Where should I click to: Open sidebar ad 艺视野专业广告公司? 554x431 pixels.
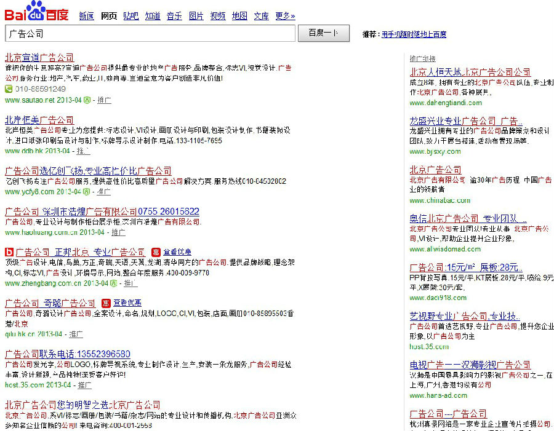[x=465, y=316]
